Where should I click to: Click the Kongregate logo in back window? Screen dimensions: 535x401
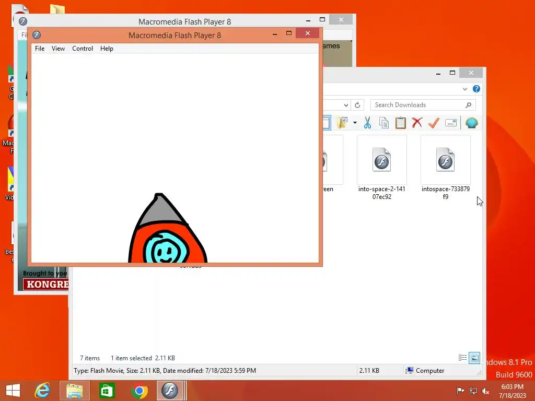tap(46, 284)
